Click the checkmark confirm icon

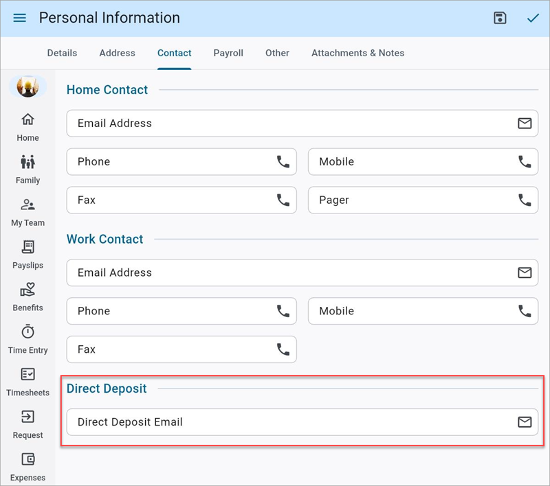(x=533, y=19)
